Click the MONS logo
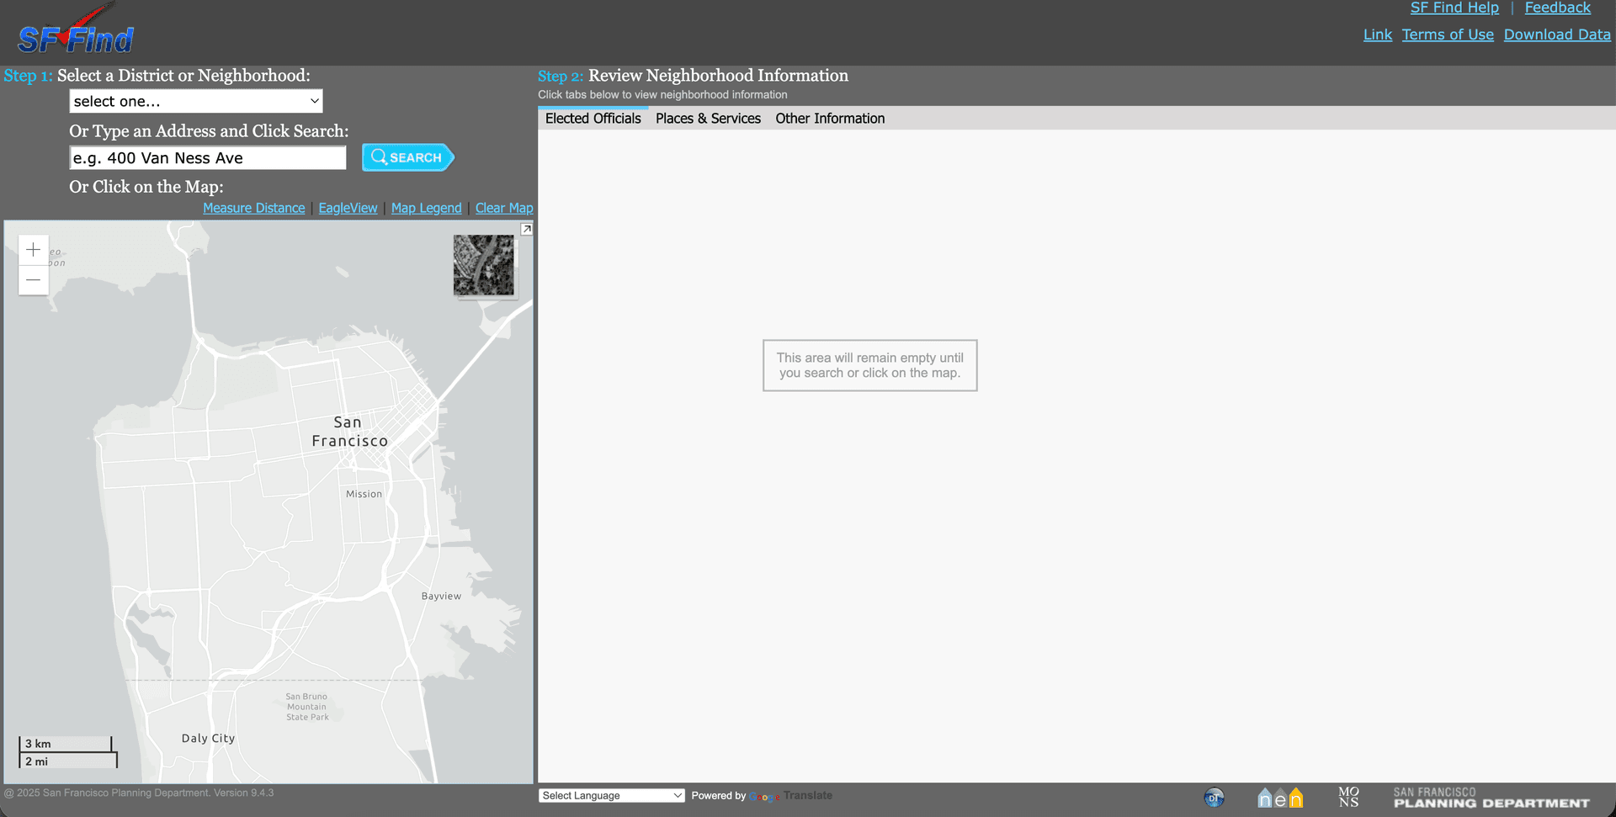 1348,795
